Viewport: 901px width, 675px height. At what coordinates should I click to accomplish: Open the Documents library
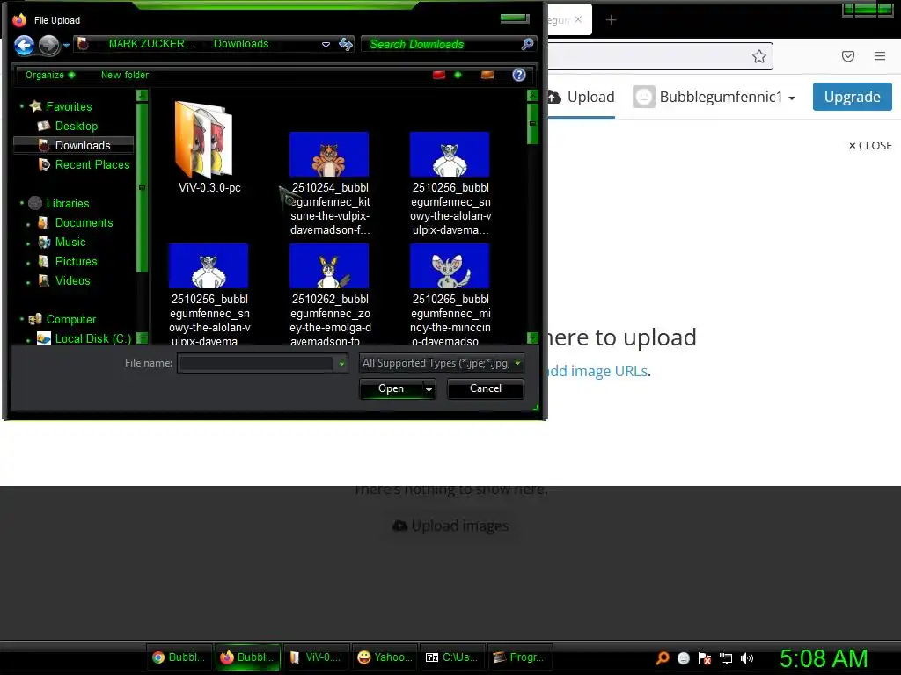[84, 222]
